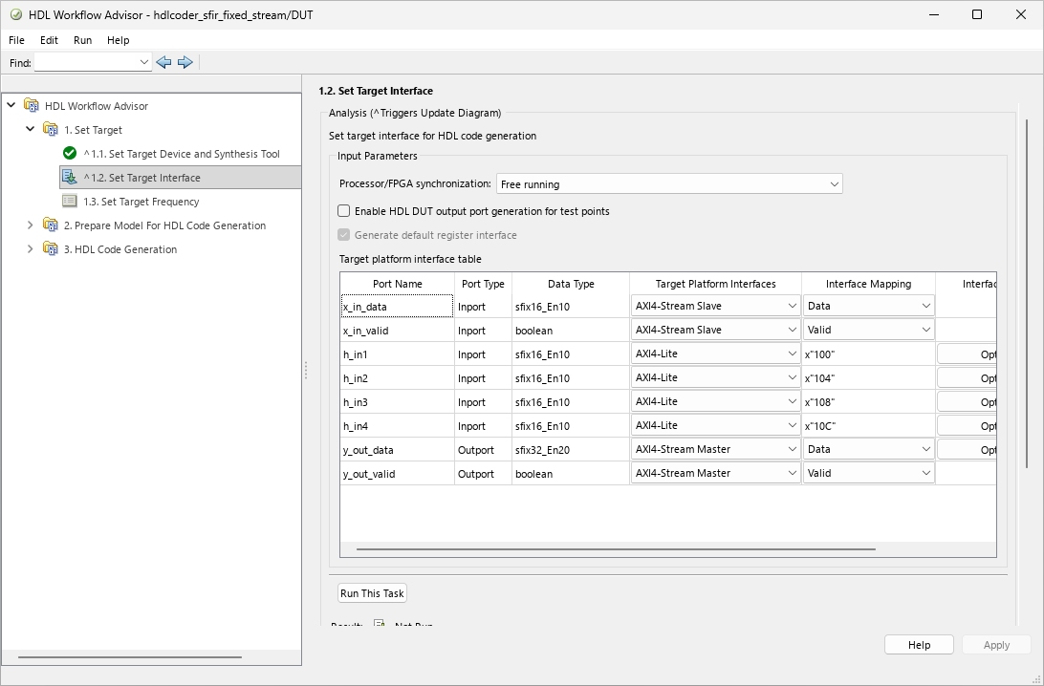
Task: Expand the Prepare Model For HDL Code Generation node
Action: (x=30, y=225)
